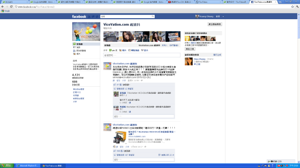Viewport: 300px width, 168px height.
Task: Open the Google bookmark in the bookmarks bar
Action: tap(5, 11)
